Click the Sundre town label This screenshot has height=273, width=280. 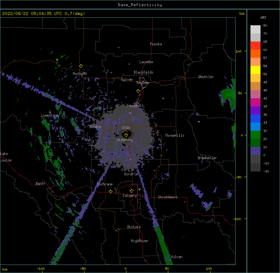pyautogui.click(x=95, y=127)
